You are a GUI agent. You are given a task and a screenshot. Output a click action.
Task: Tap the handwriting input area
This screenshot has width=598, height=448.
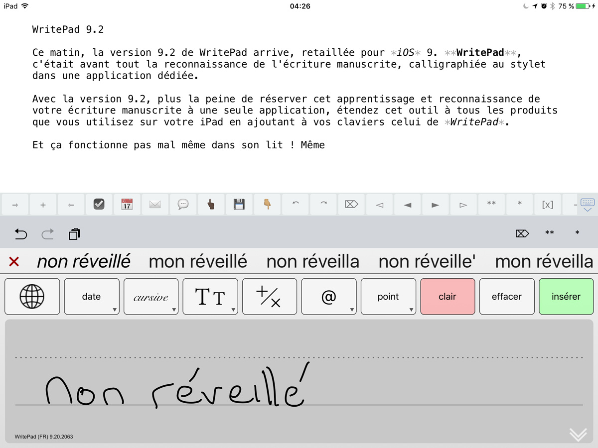(299, 381)
